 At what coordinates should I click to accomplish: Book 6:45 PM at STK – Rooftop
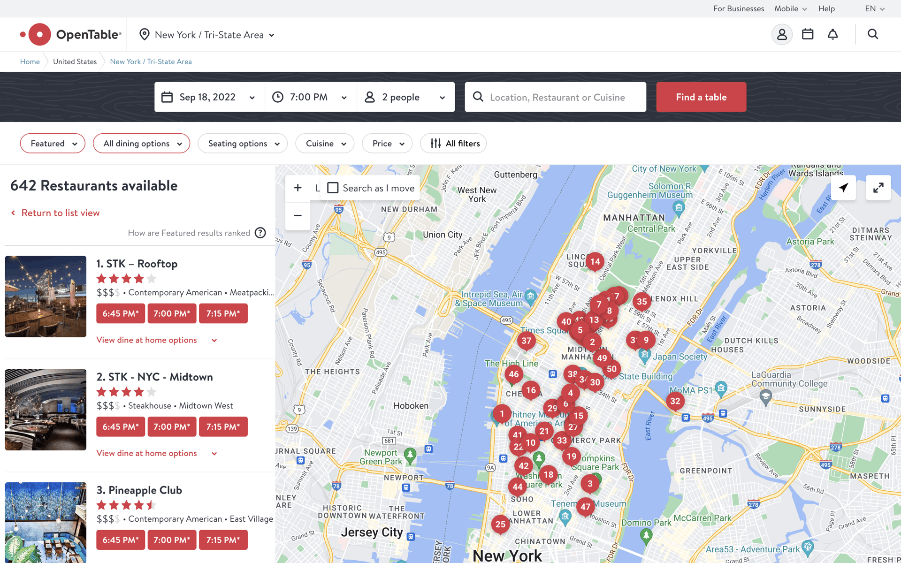click(121, 313)
